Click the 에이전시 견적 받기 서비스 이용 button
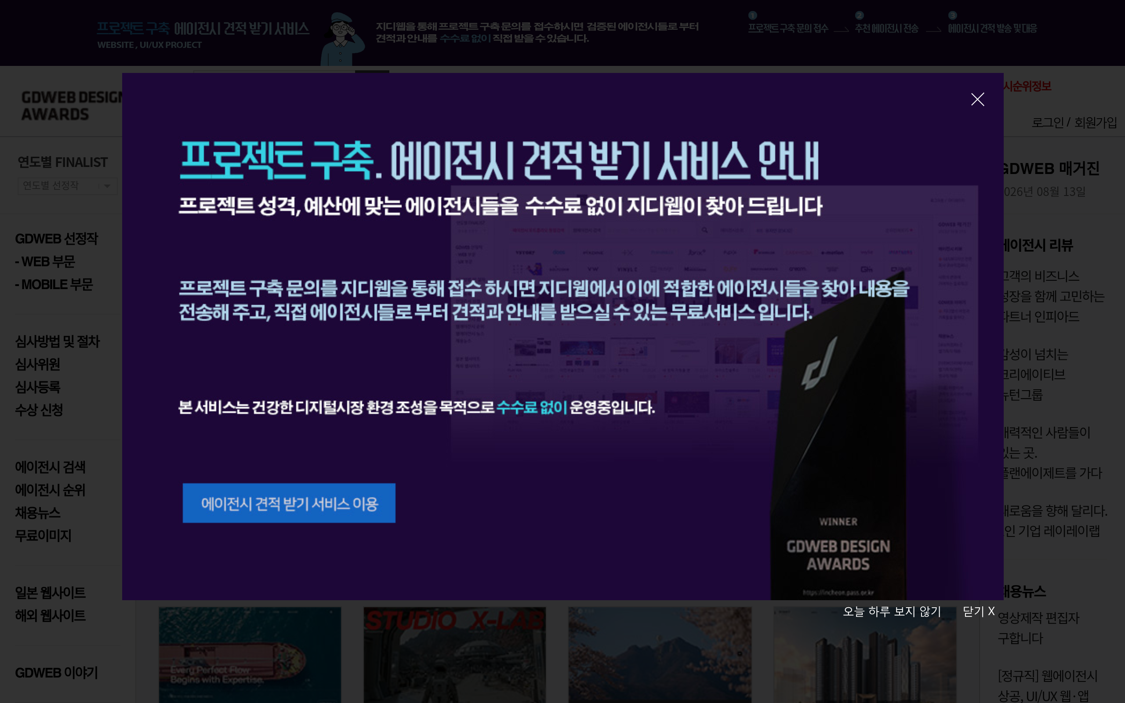 click(x=289, y=503)
